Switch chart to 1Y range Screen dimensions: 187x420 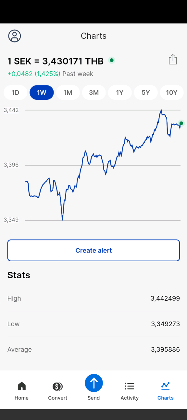(120, 93)
